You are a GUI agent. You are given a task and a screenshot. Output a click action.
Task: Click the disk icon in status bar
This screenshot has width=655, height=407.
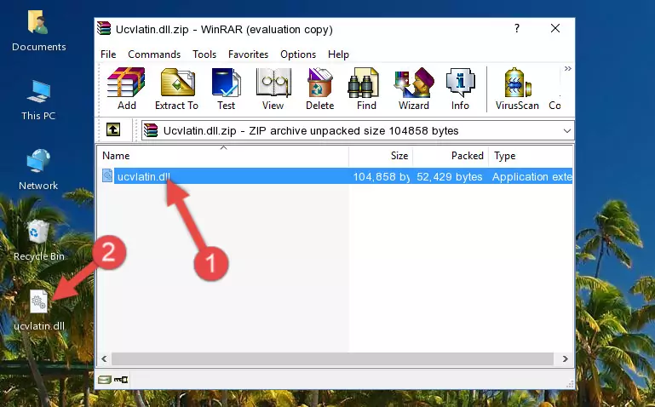105,380
